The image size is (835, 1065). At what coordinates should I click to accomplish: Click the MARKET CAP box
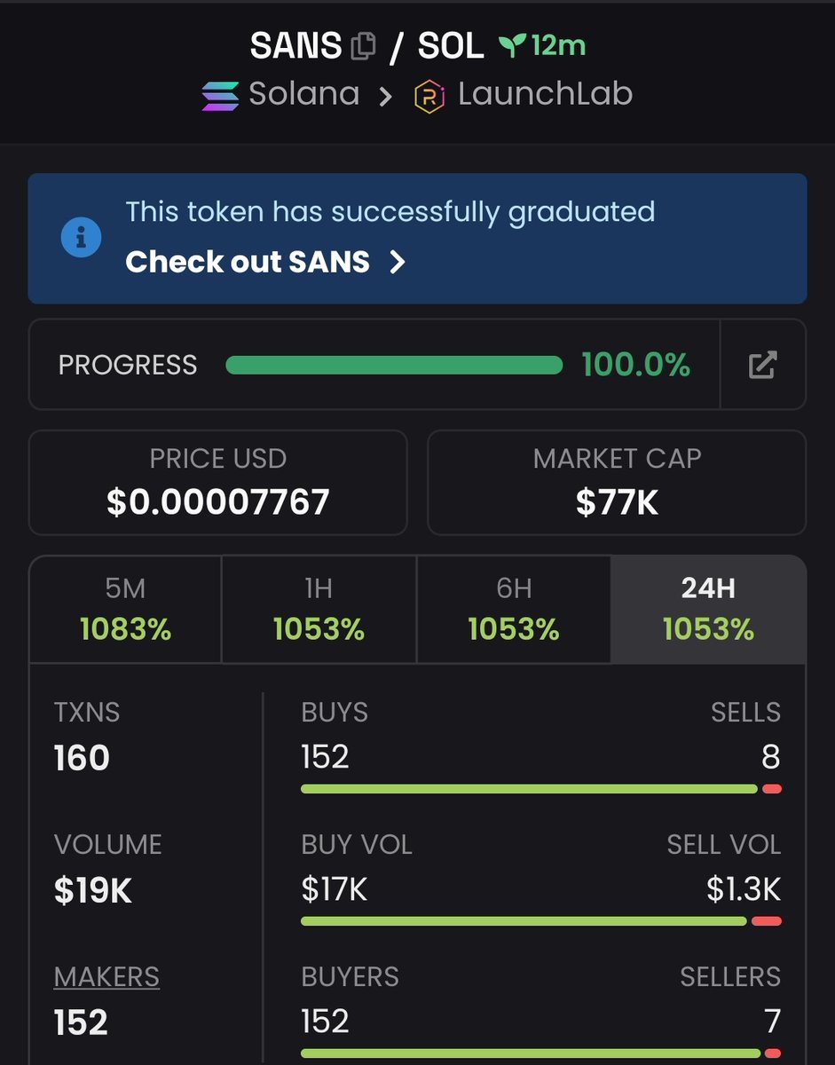[x=617, y=483]
